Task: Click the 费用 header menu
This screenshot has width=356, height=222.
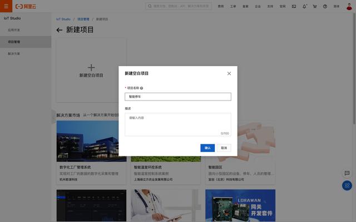Action: click(x=221, y=6)
